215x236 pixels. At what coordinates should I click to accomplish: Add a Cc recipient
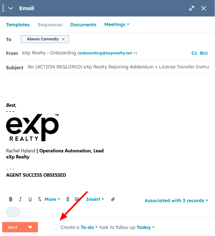[194, 53]
